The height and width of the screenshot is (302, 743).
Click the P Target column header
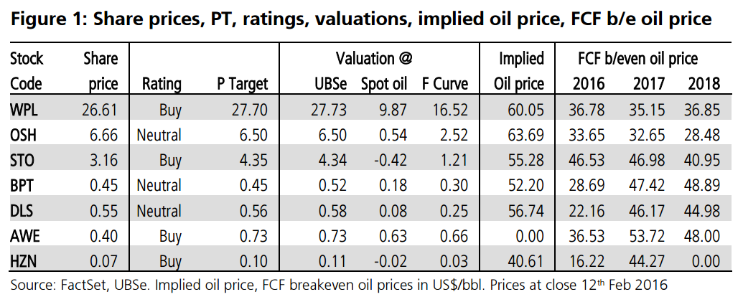242,84
